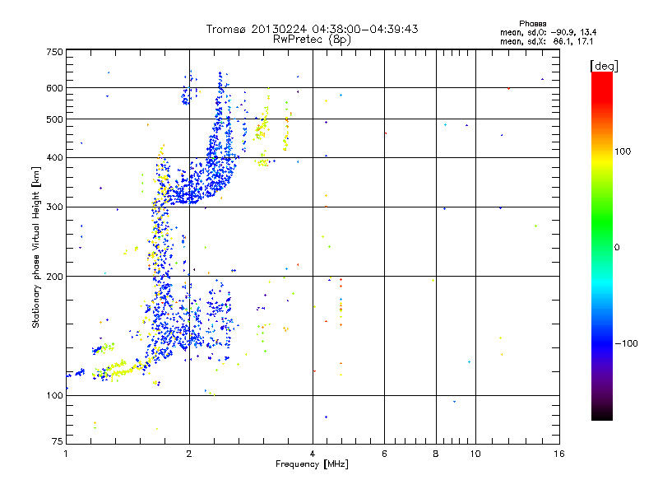Click the '100' colorbar tick label

623,151
